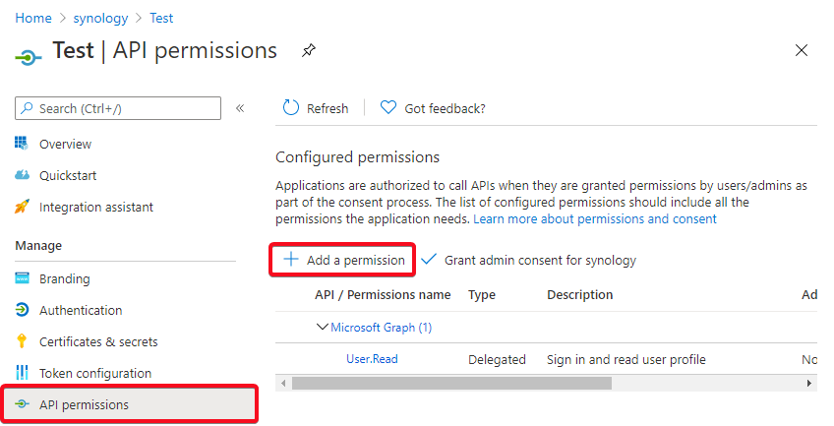Click the Token configuration bars icon

22,372
